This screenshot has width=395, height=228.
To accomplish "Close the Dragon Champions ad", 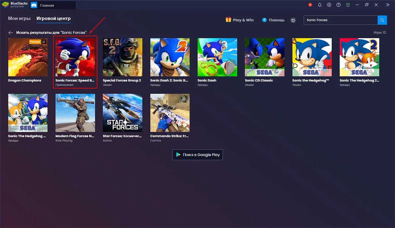I will 44,42.
